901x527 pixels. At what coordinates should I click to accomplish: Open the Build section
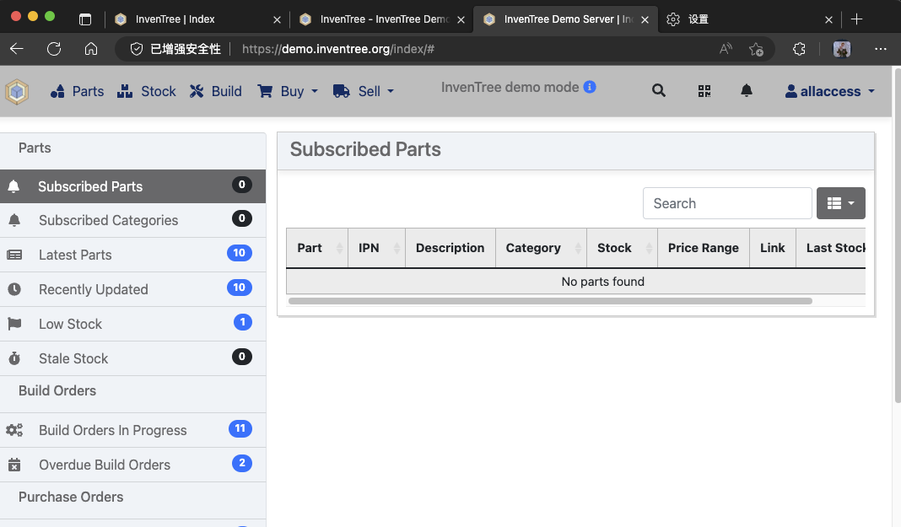[x=215, y=91]
